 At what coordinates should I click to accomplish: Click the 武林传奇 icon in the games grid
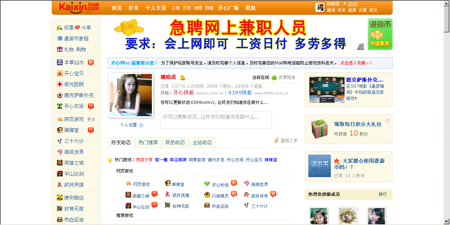(246, 195)
